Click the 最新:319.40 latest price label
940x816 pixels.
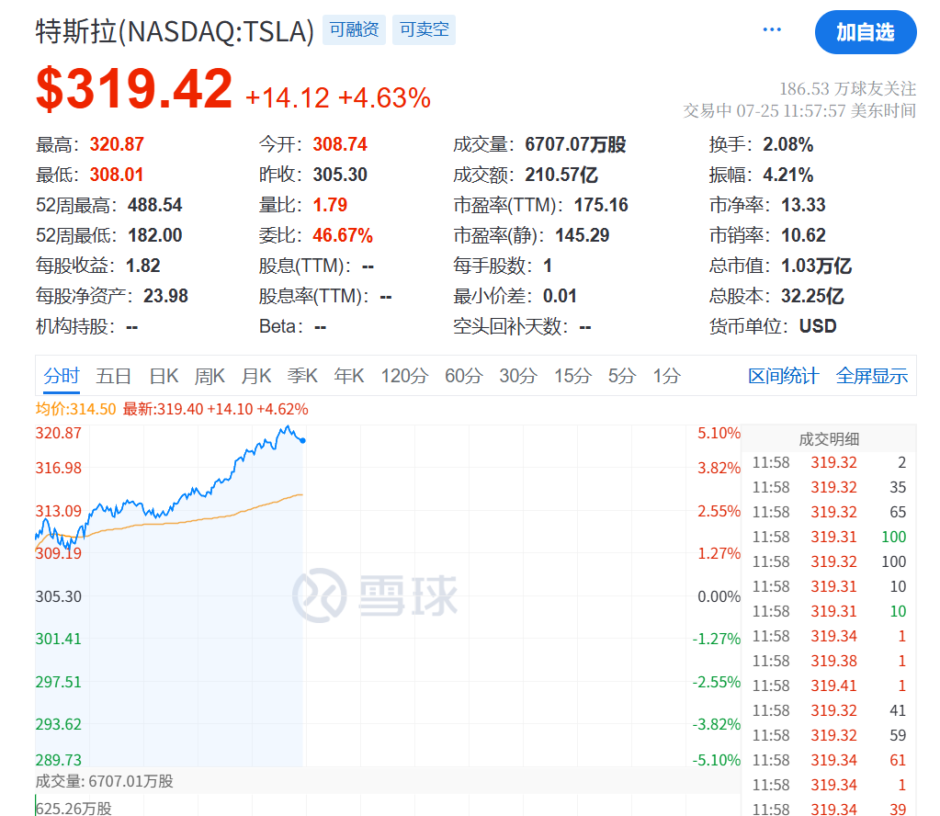click(215, 410)
